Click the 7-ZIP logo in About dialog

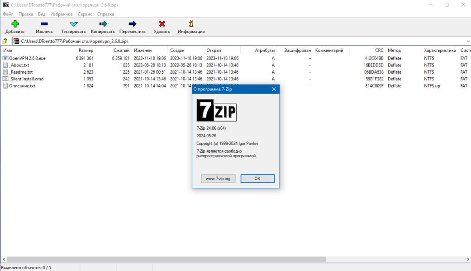coord(217,110)
